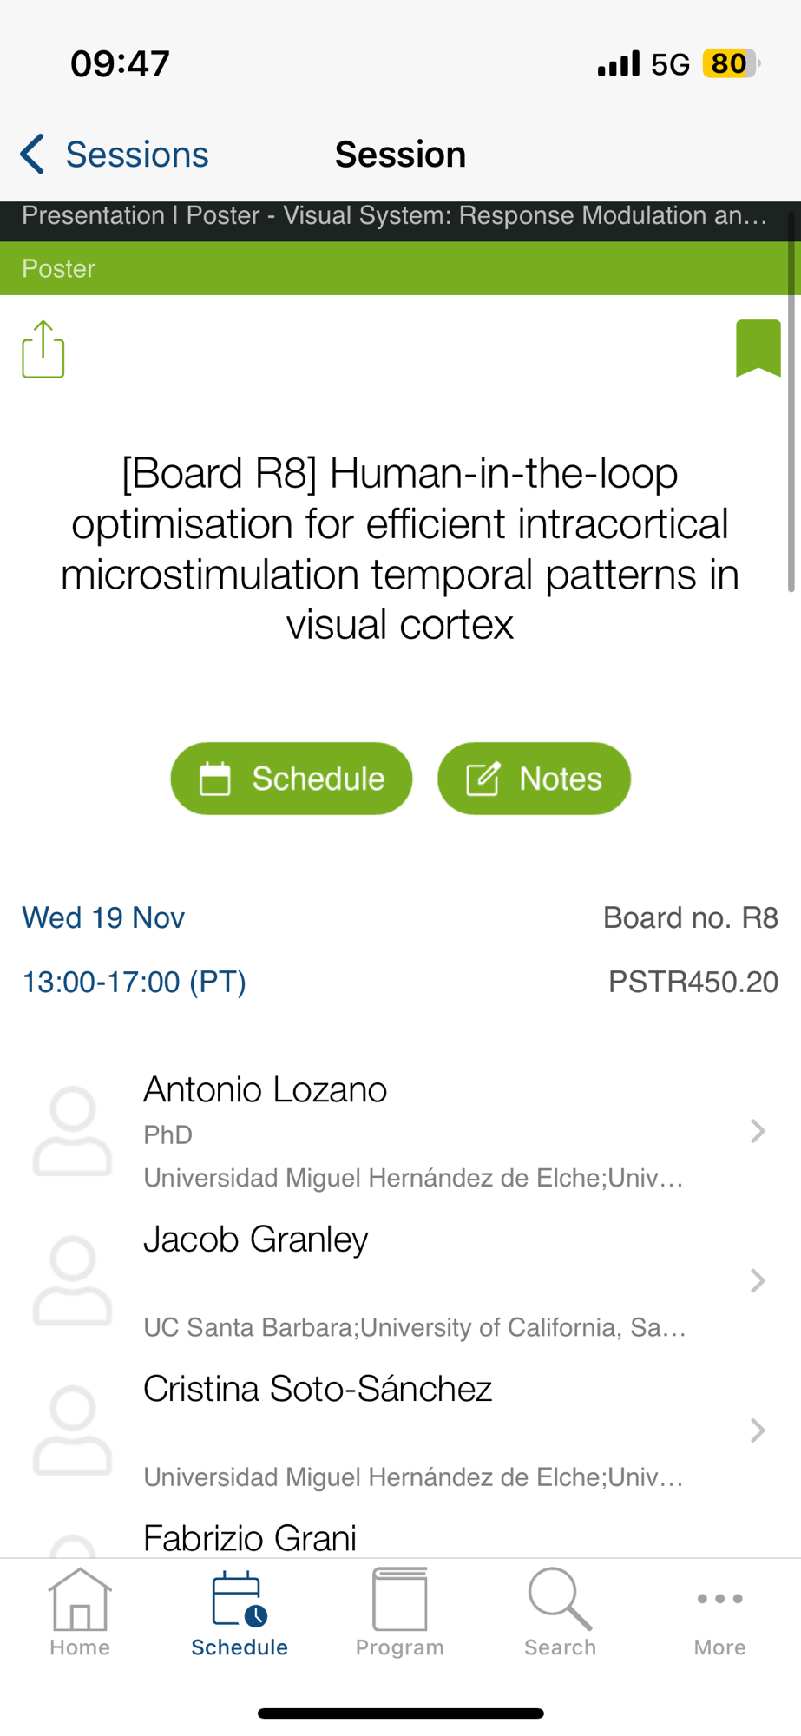The image size is (801, 1736).
Task: Open the More menu
Action: point(719,1613)
